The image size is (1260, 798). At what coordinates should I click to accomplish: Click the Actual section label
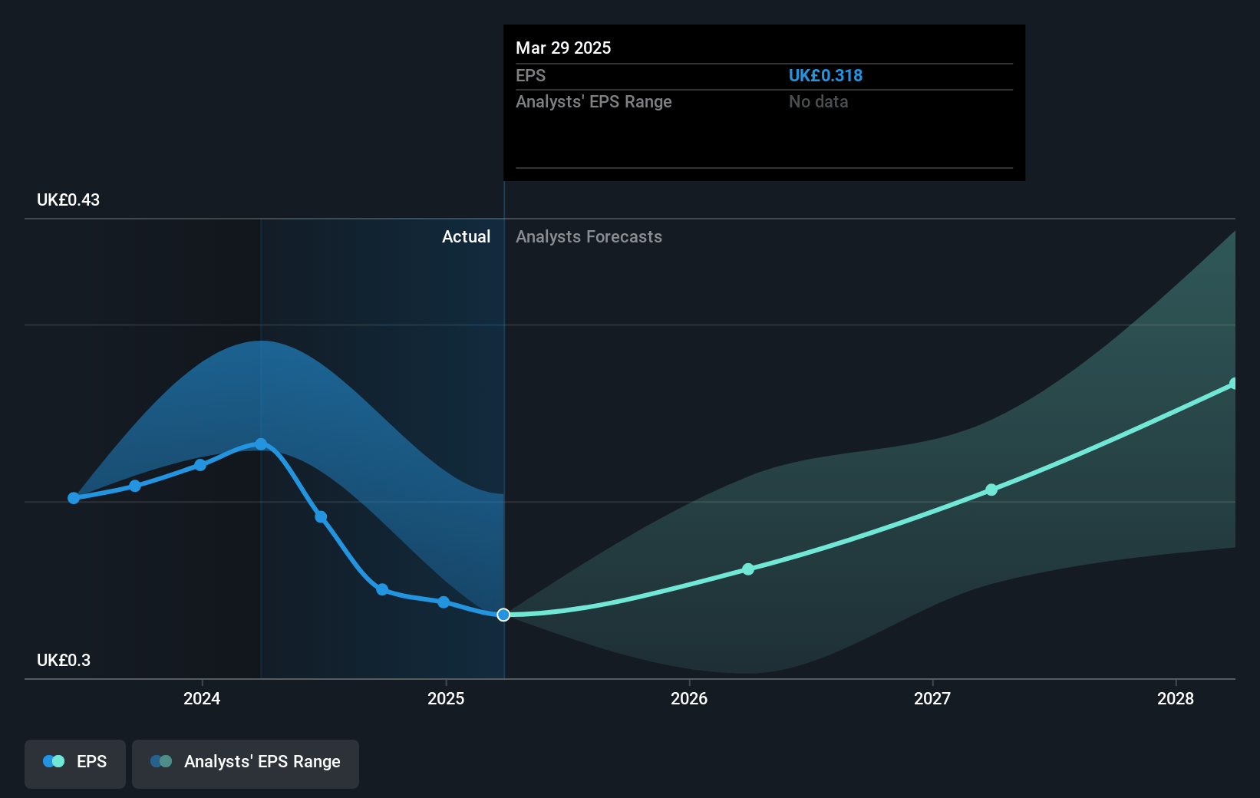click(x=466, y=236)
